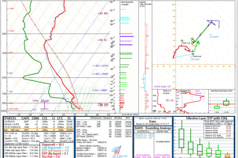Click the 72 surface temperature label

click(x=82, y=111)
